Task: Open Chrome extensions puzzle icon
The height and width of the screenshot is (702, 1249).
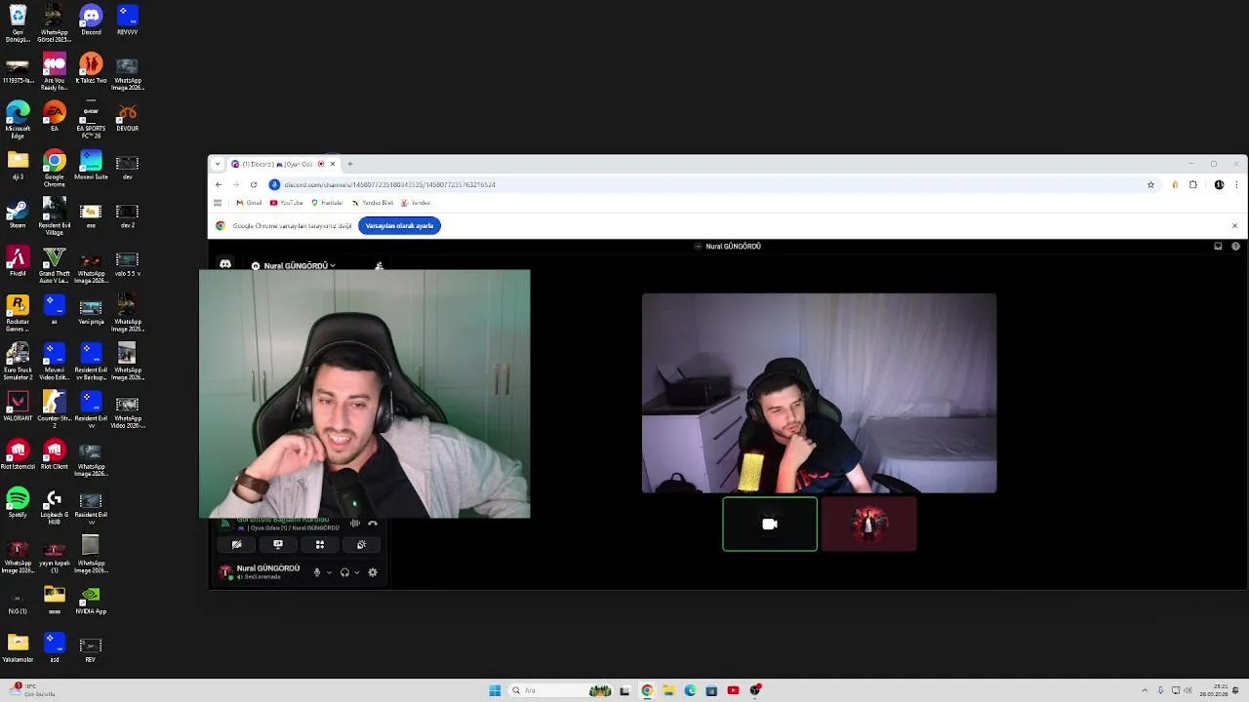Action: point(1192,184)
